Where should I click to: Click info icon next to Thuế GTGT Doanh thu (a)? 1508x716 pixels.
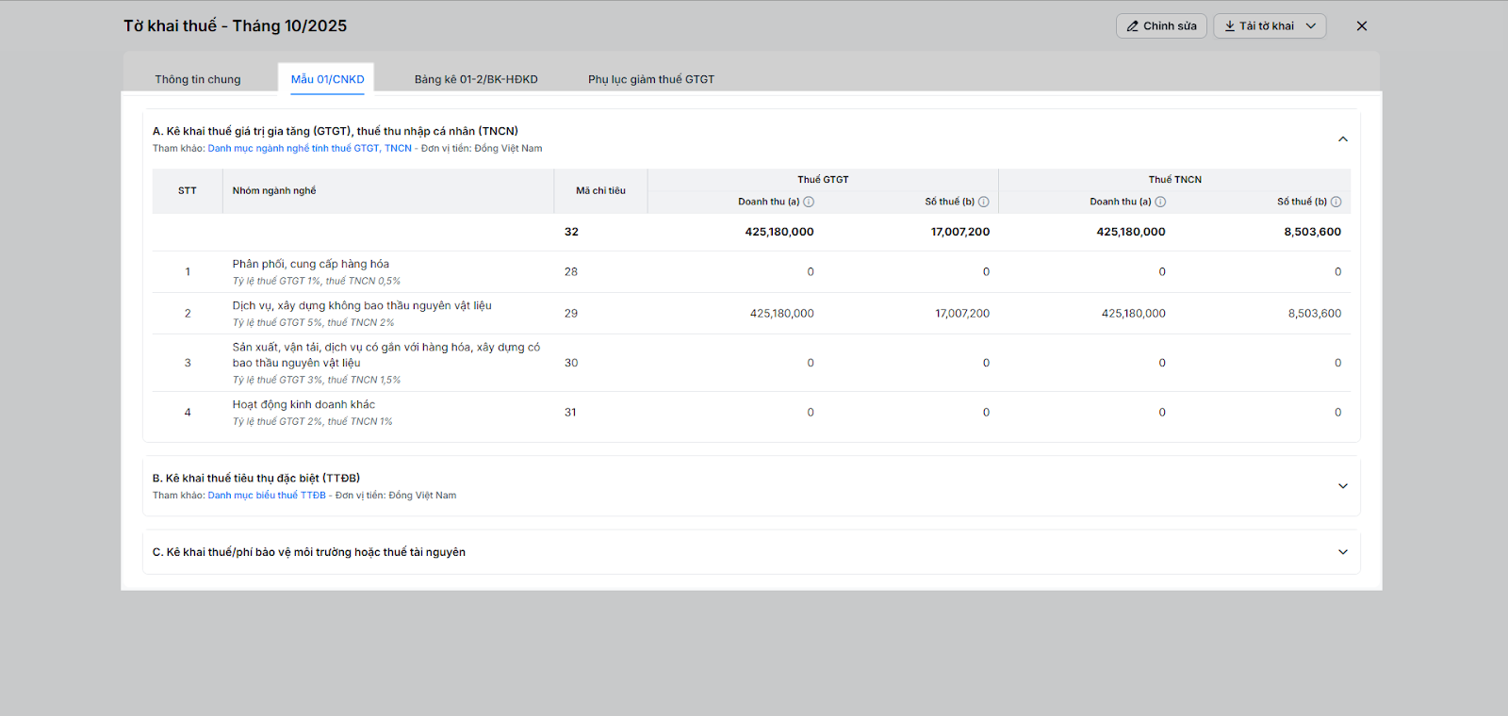tap(809, 202)
